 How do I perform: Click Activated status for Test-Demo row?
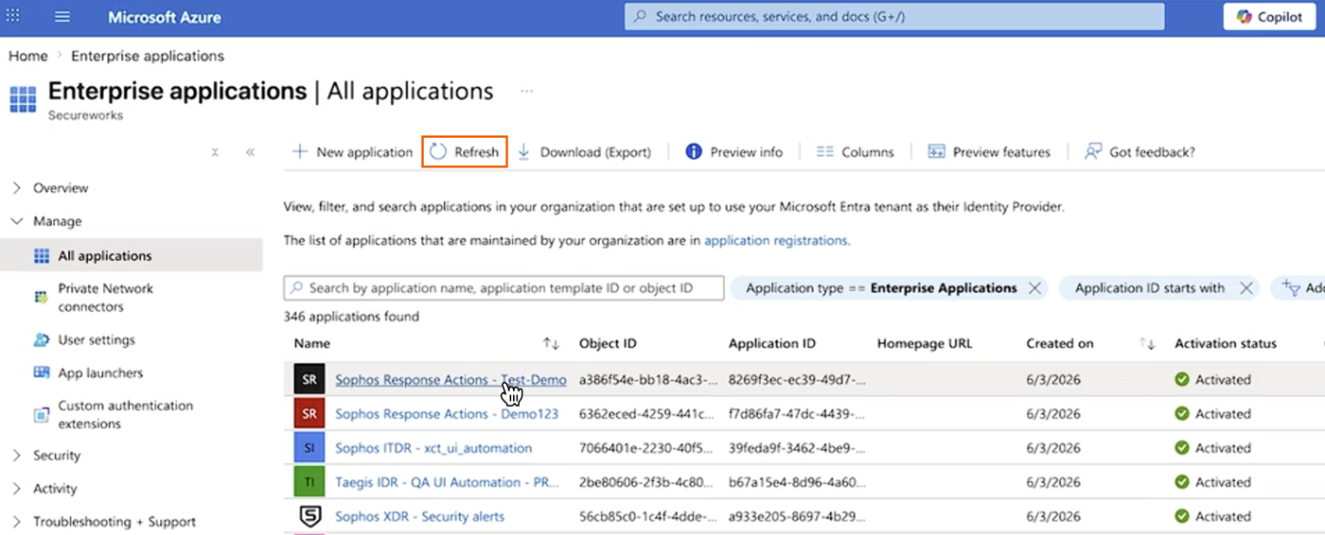coord(1213,380)
